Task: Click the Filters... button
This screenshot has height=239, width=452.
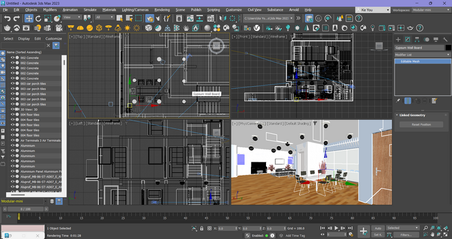Action: (406, 235)
